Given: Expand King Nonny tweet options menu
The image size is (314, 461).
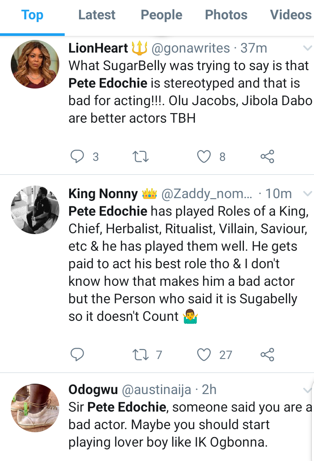Looking at the screenshot, I should click(x=308, y=194).
